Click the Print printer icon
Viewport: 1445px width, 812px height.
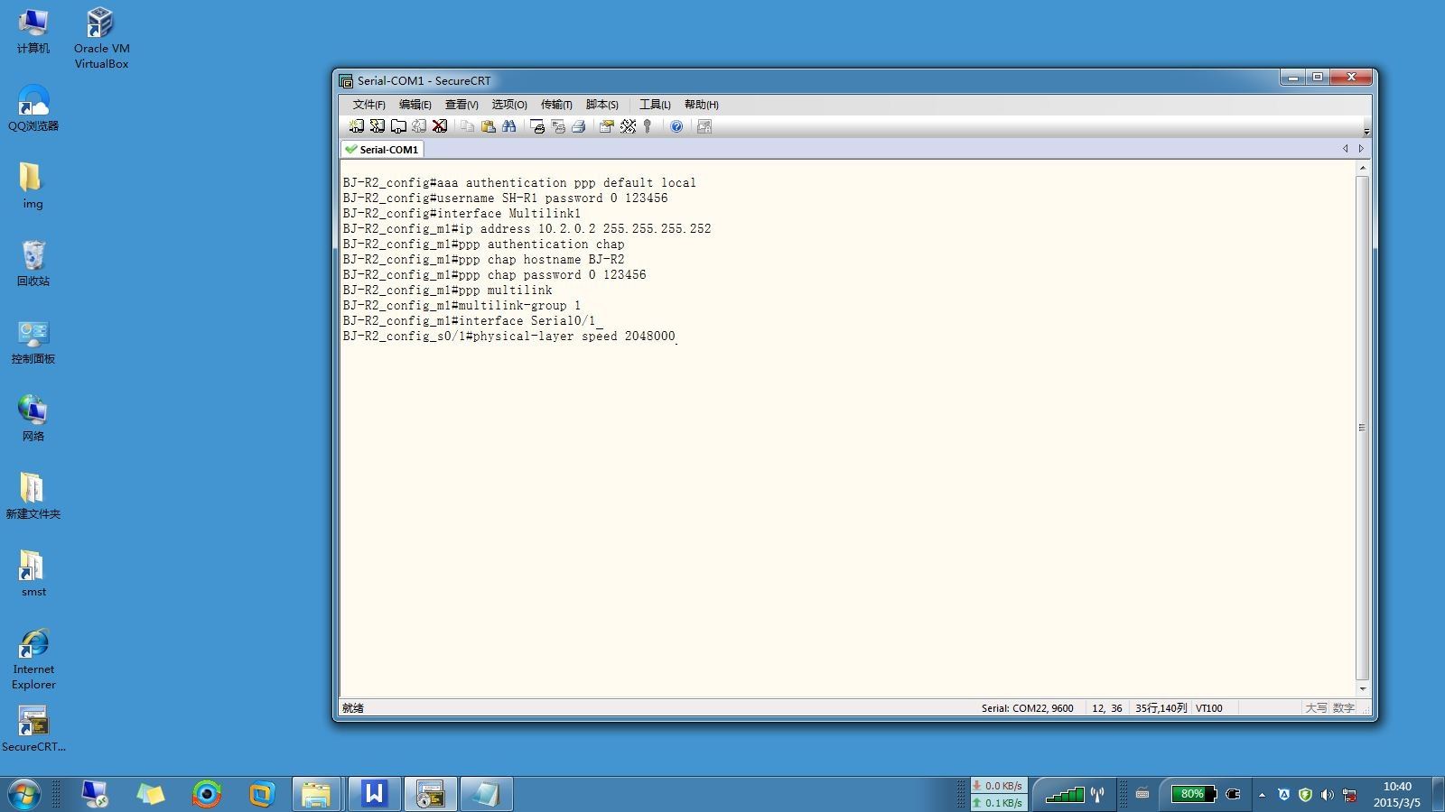579,126
